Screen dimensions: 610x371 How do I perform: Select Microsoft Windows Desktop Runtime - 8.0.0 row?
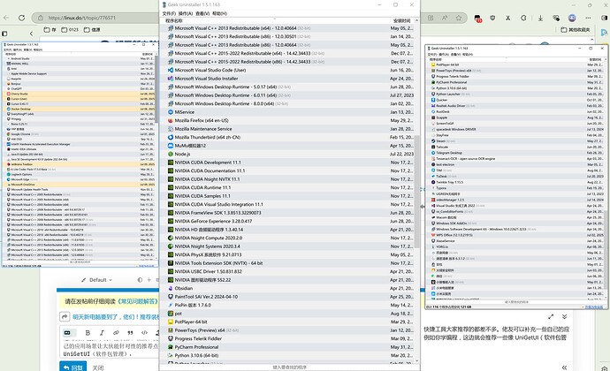pyautogui.click(x=287, y=103)
